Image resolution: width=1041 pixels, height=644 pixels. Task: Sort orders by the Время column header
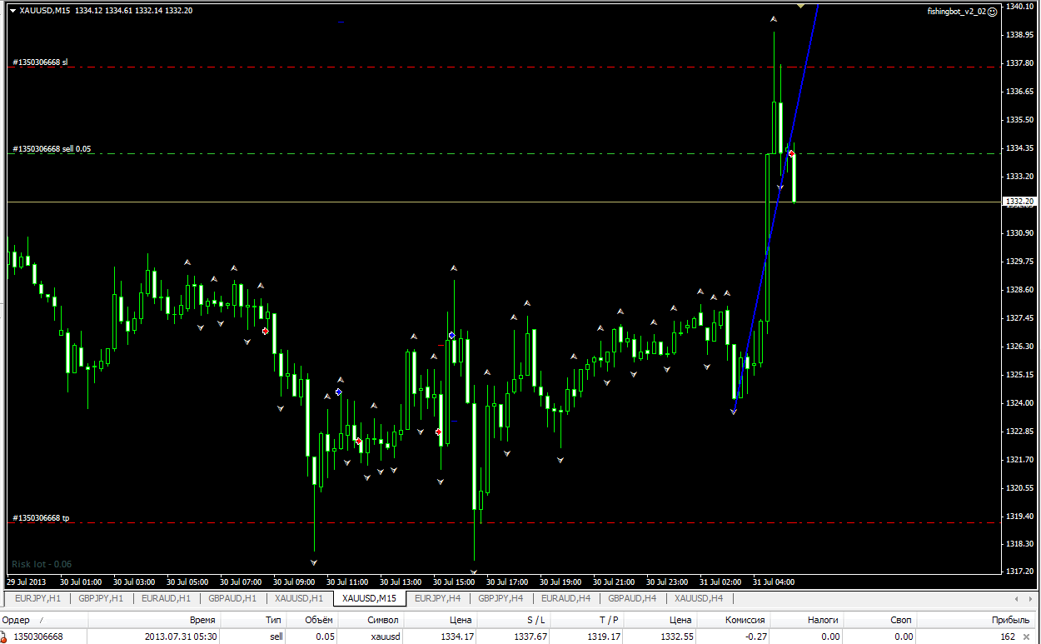coord(154,620)
